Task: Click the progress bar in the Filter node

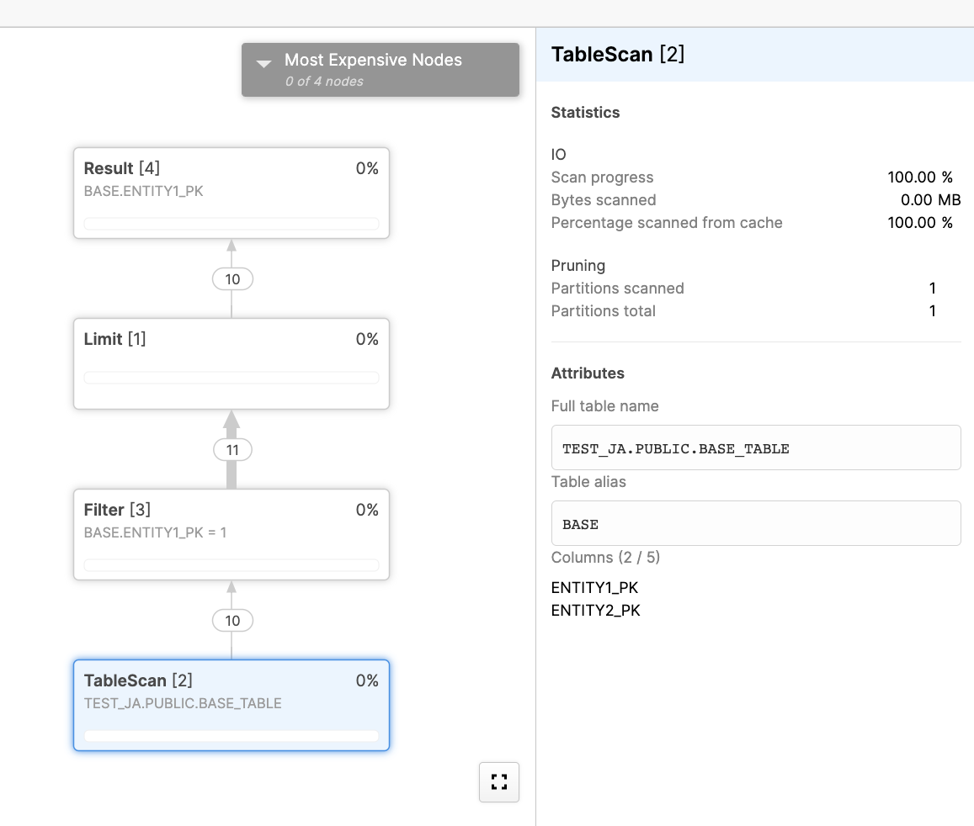Action: click(x=231, y=565)
